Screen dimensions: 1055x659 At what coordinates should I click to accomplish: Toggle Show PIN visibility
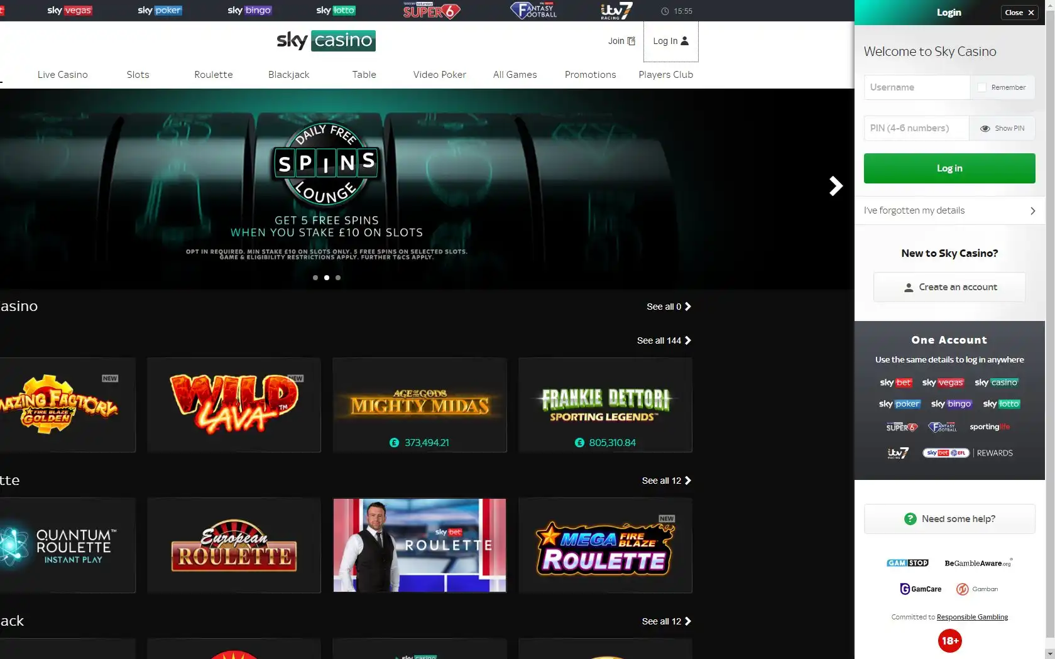[x=1002, y=128]
